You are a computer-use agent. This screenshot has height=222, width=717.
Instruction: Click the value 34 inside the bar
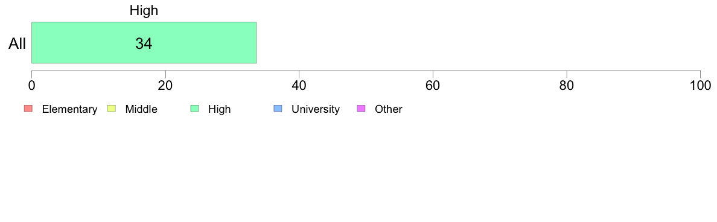(x=144, y=43)
